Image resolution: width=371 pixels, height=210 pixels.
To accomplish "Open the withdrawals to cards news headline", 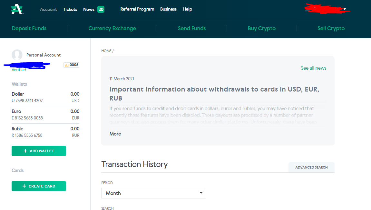I will coord(214,93).
